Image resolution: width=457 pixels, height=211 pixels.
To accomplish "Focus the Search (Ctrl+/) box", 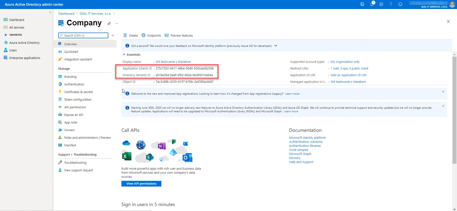I will coord(83,35).
